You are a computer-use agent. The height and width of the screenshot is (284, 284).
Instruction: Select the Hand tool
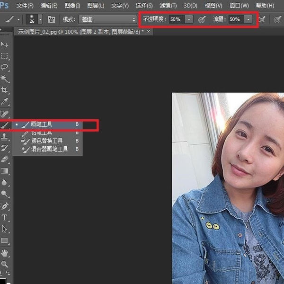pos(5,253)
